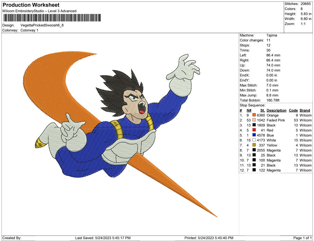Click the Stitches value 20665
This screenshot has width=314, height=241.
[x=305, y=4]
